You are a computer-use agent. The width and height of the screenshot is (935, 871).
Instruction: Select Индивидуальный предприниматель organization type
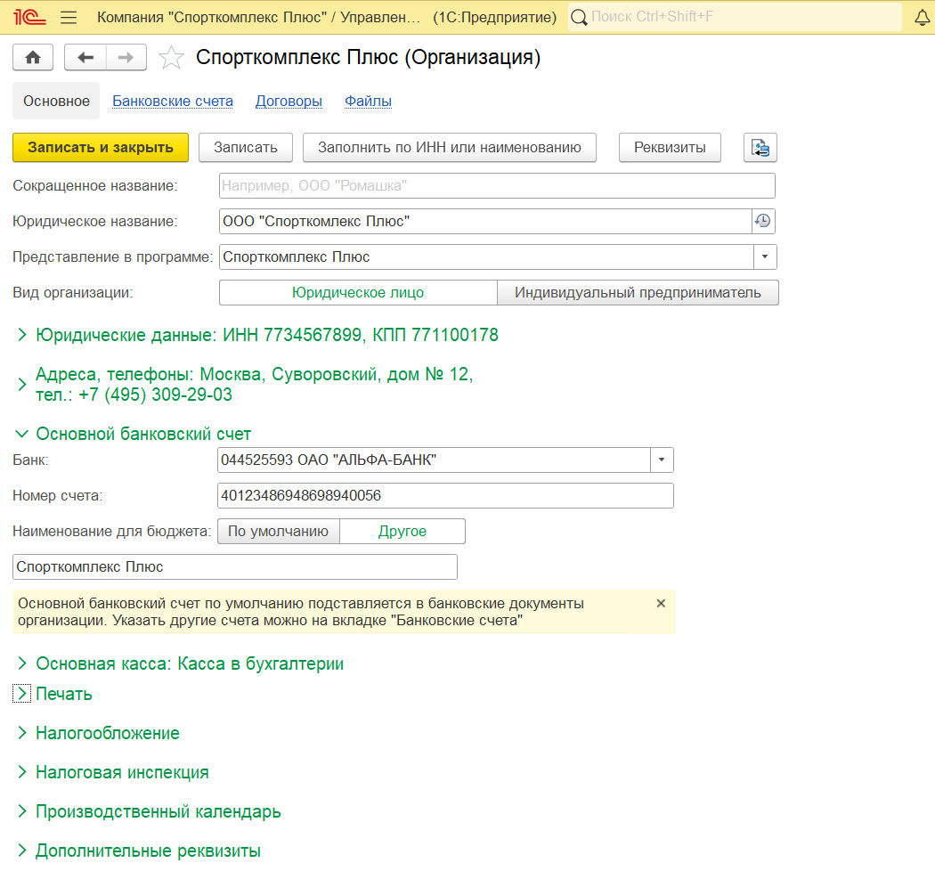point(638,293)
